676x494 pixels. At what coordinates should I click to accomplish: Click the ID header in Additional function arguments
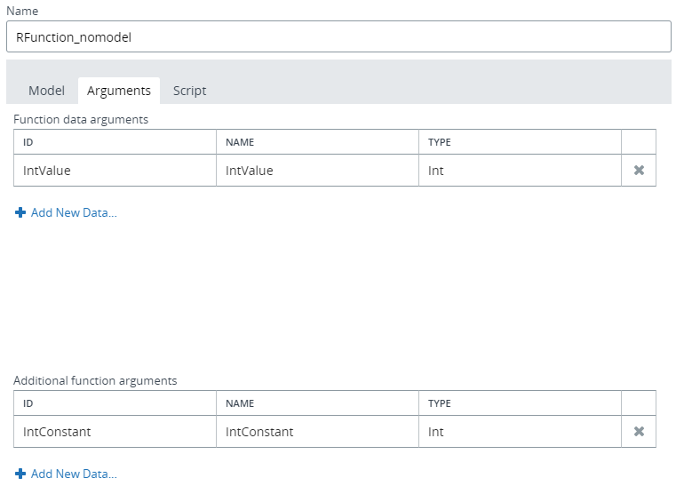(115, 403)
